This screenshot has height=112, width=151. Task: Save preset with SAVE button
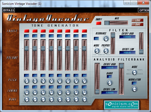137,24
